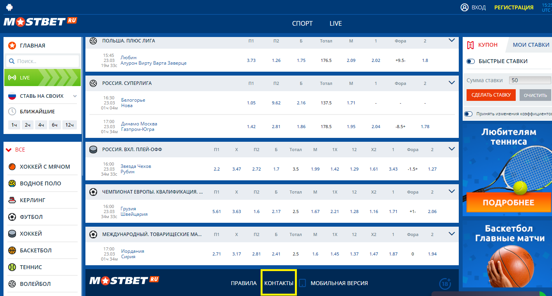The width and height of the screenshot is (552, 296).
Task: Select the 6ч time filter
Action: (x=55, y=125)
